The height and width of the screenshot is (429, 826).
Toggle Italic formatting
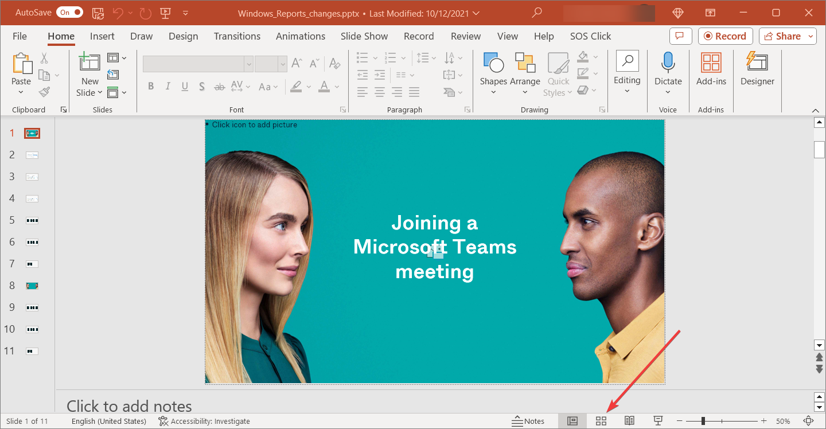point(167,87)
